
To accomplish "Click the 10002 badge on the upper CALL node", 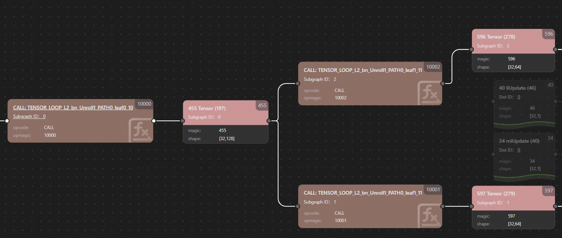I will (433, 67).
